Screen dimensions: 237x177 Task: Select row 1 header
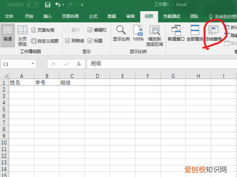pyautogui.click(x=4, y=82)
